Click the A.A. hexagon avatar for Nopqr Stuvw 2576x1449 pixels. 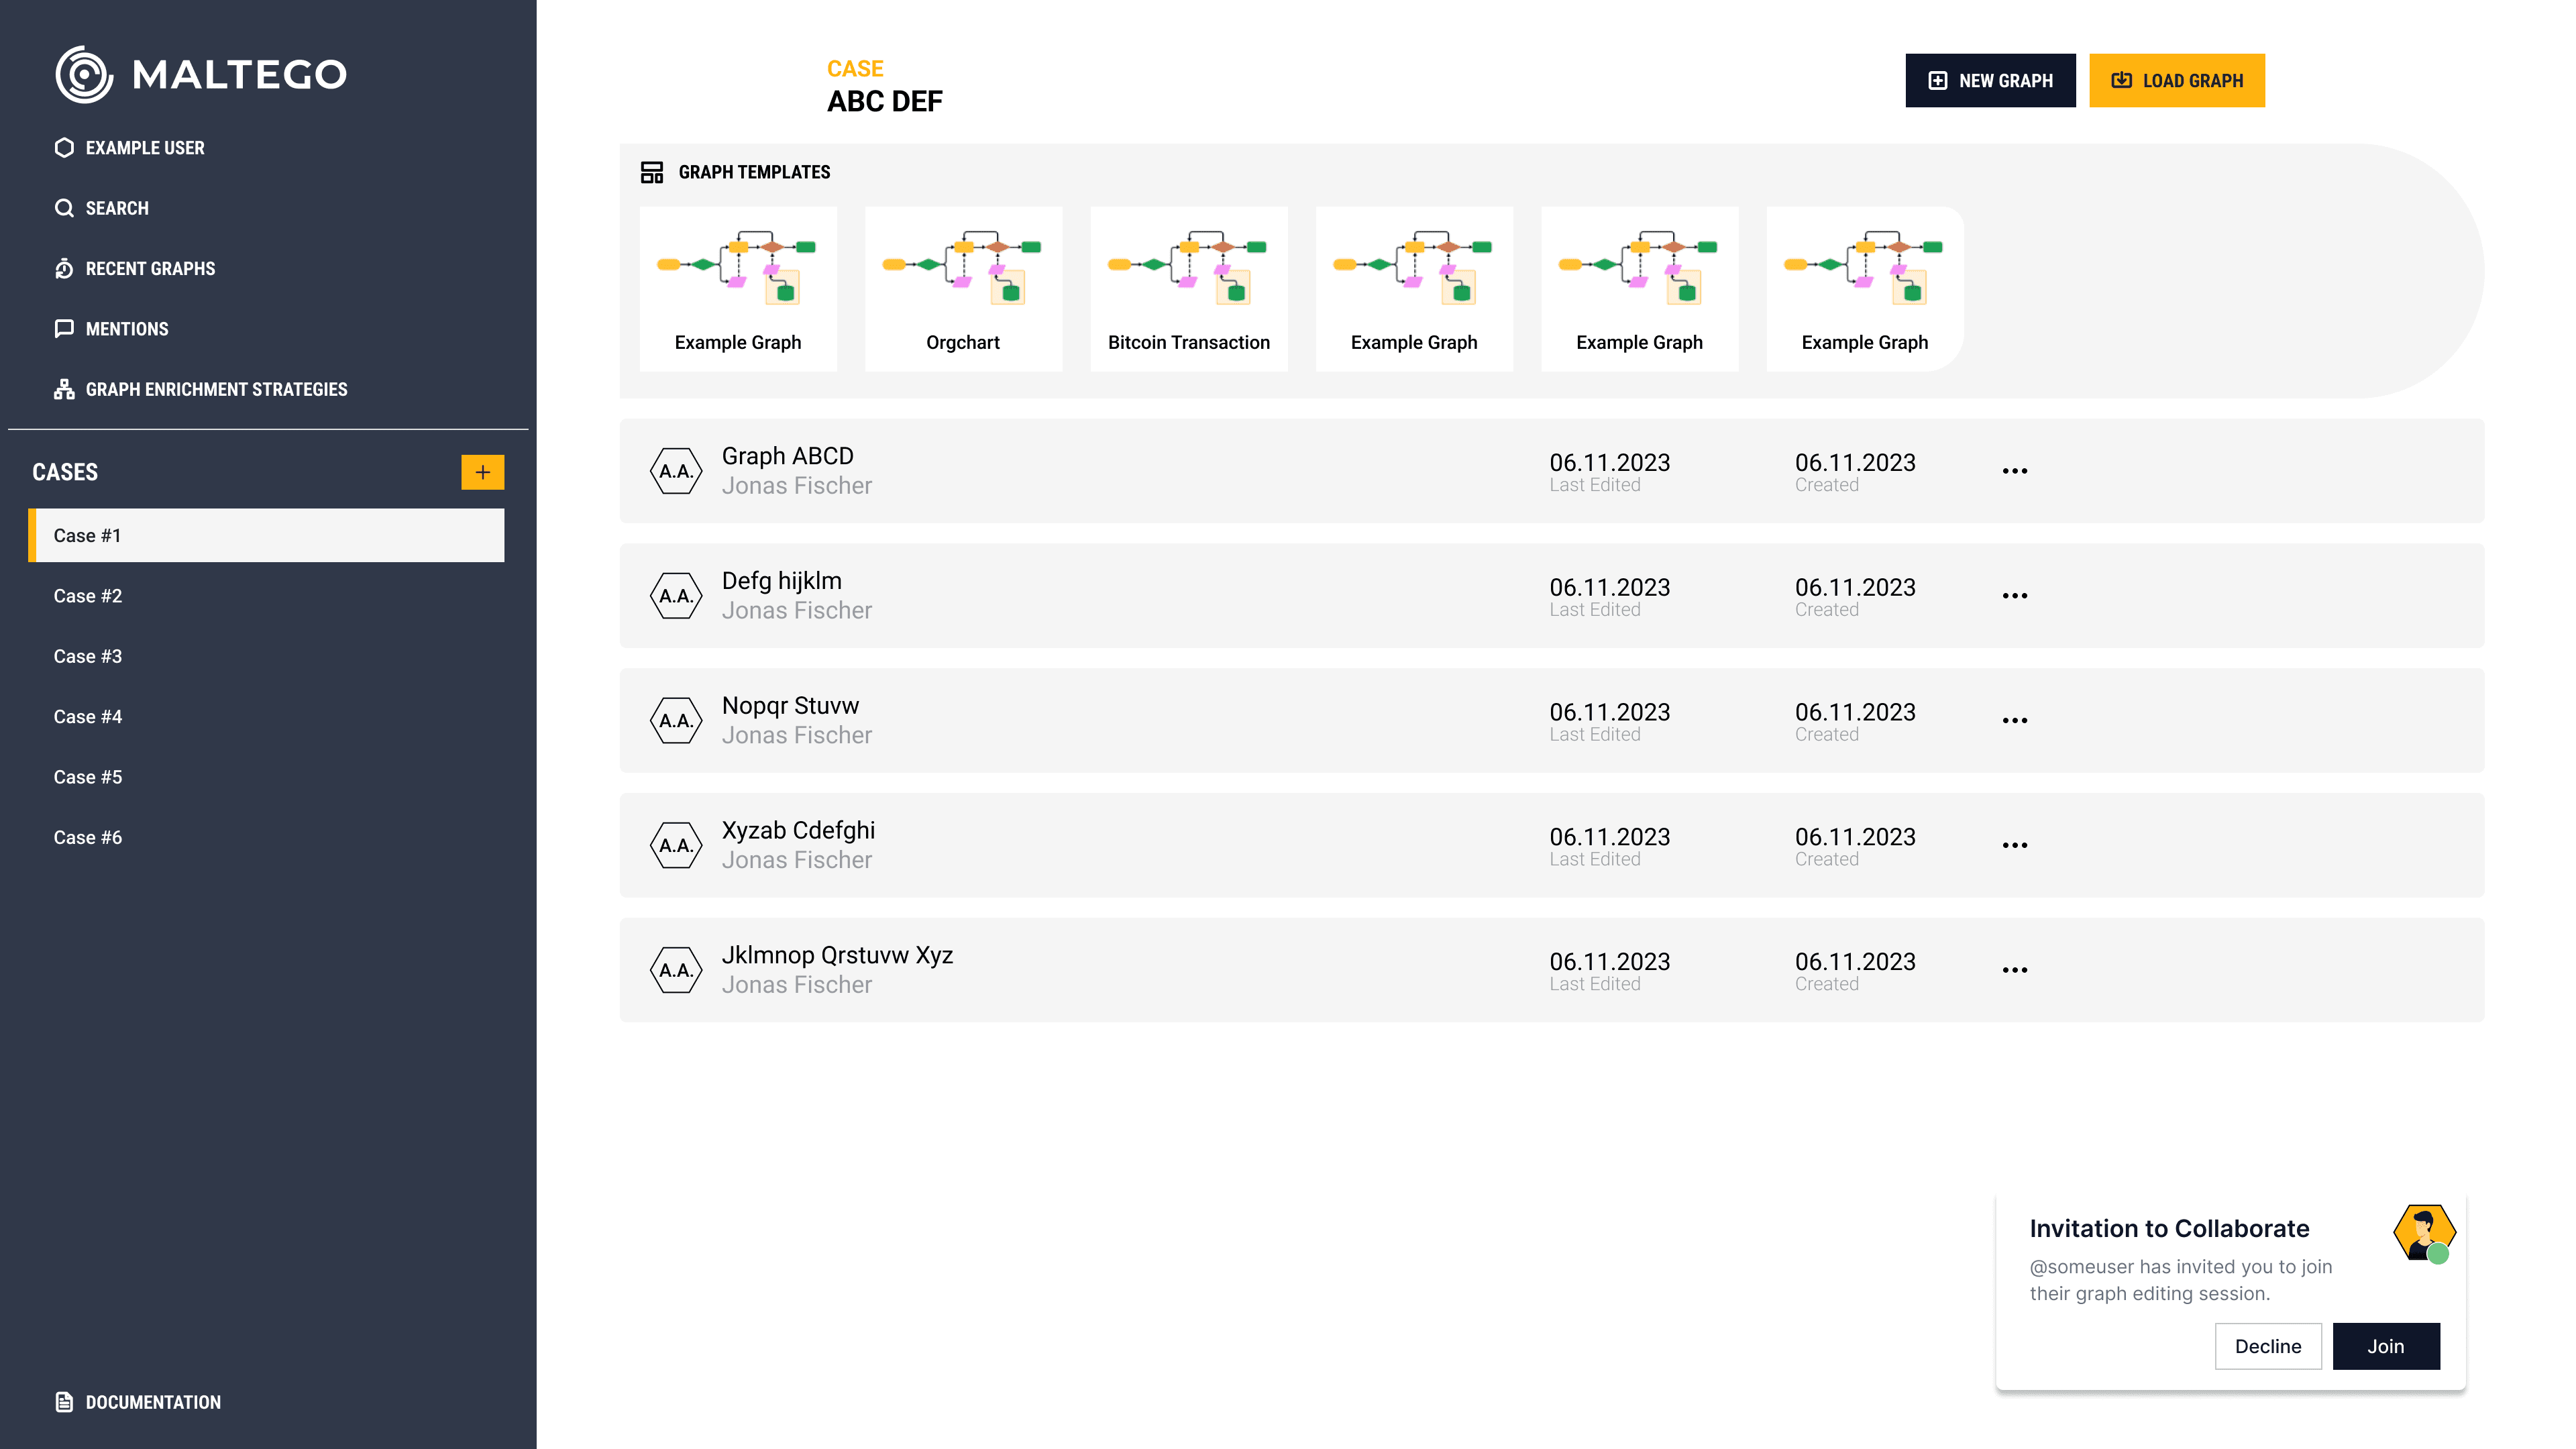pos(676,721)
